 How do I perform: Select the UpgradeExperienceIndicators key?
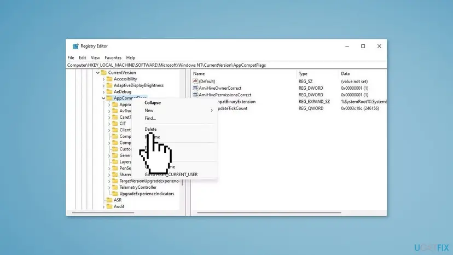pos(147,194)
